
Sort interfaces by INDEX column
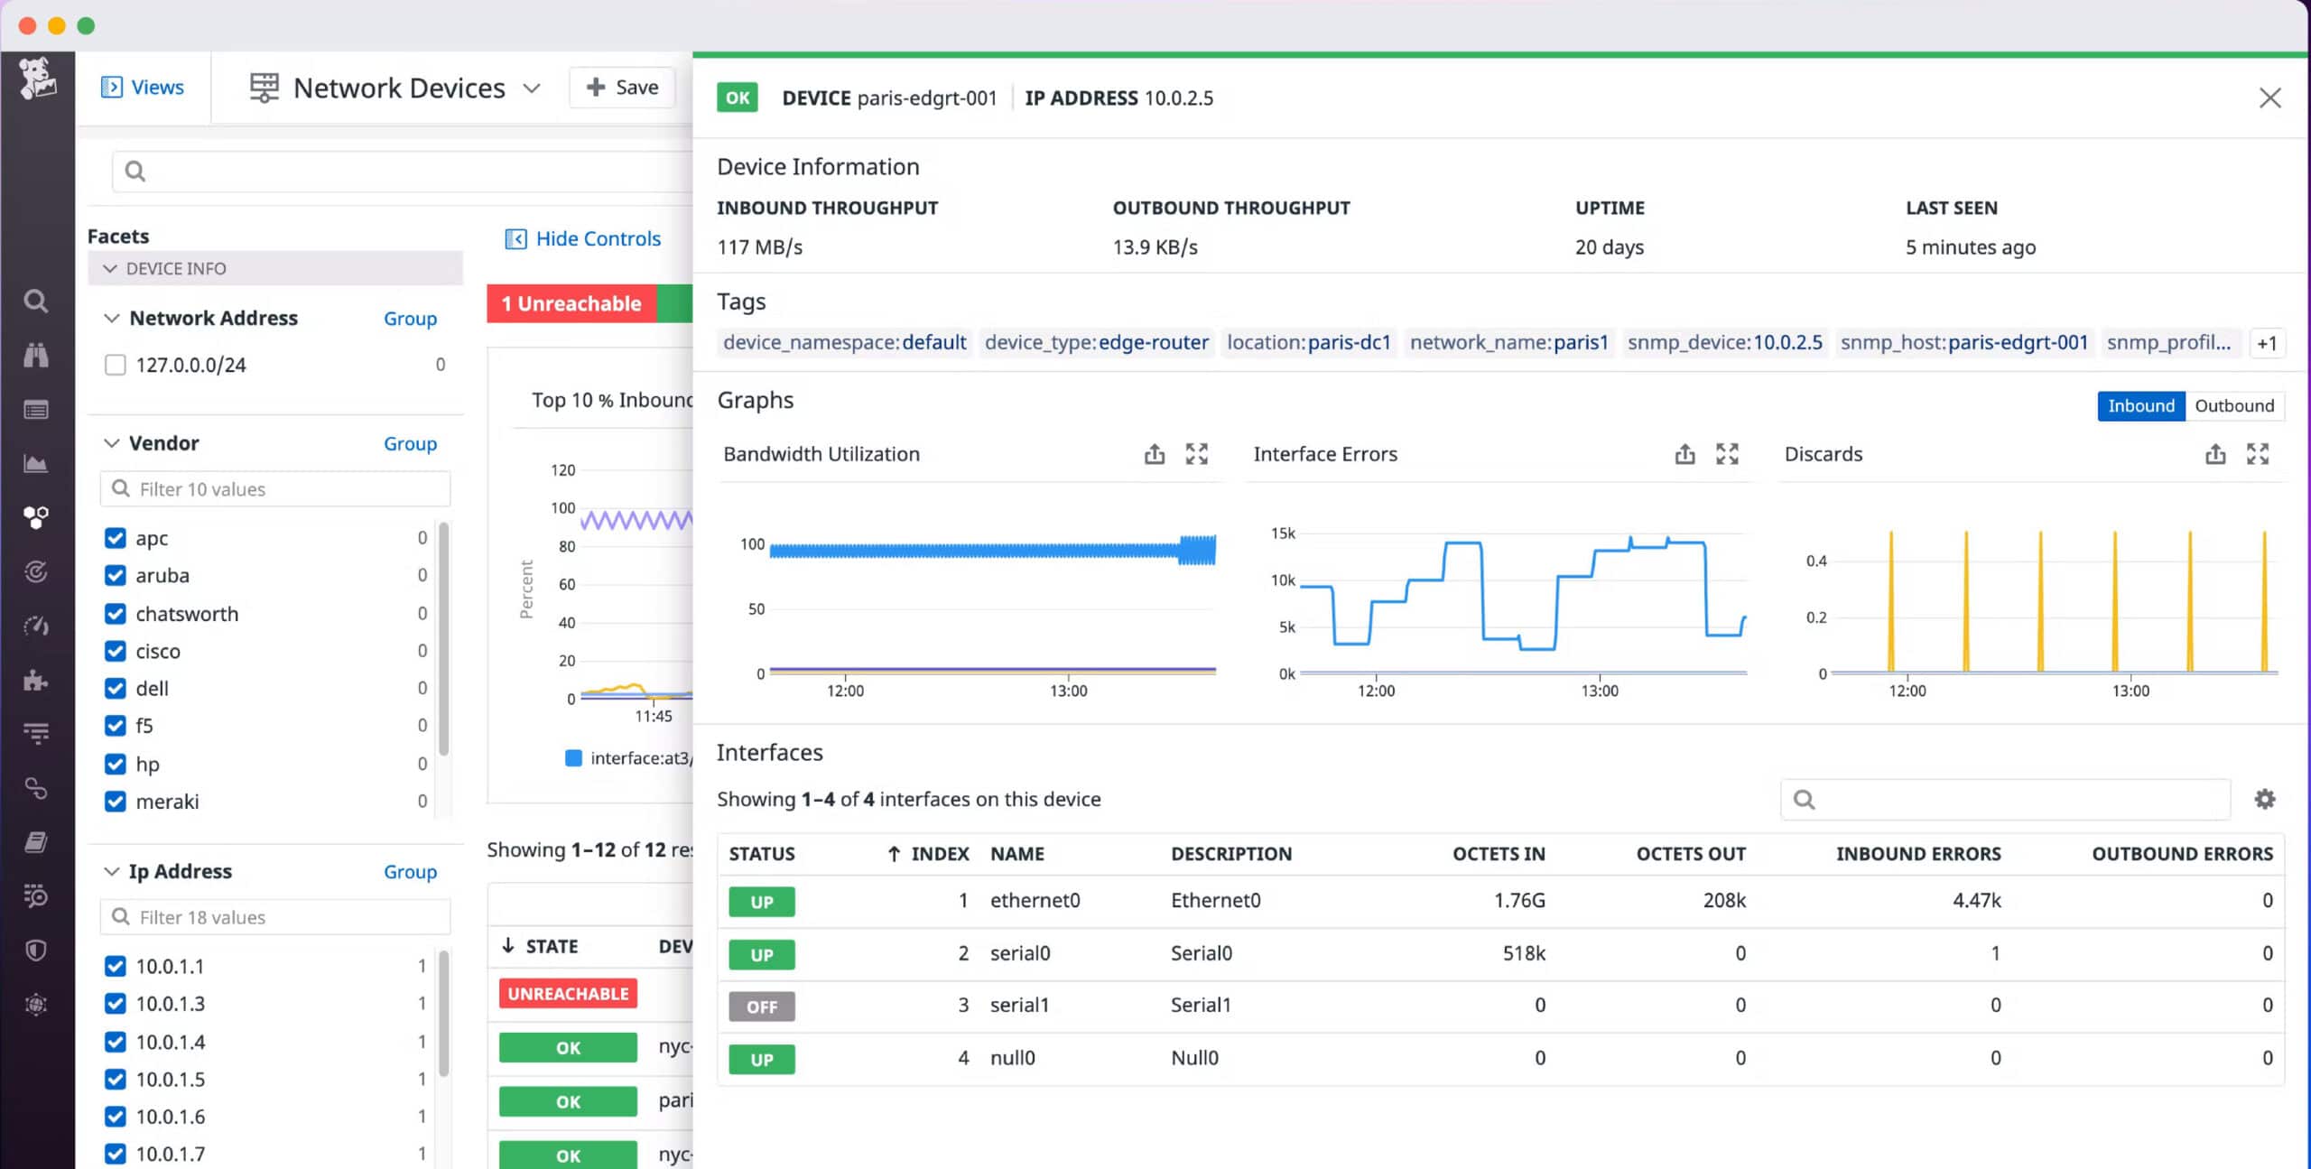click(x=928, y=854)
